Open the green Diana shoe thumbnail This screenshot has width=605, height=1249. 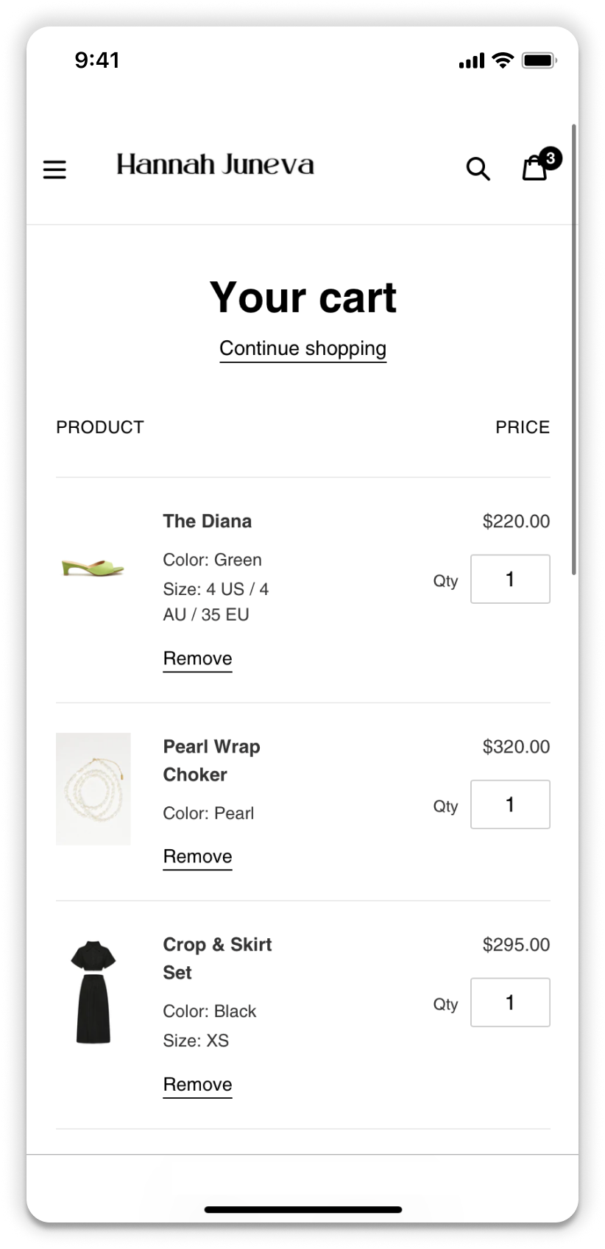93,567
